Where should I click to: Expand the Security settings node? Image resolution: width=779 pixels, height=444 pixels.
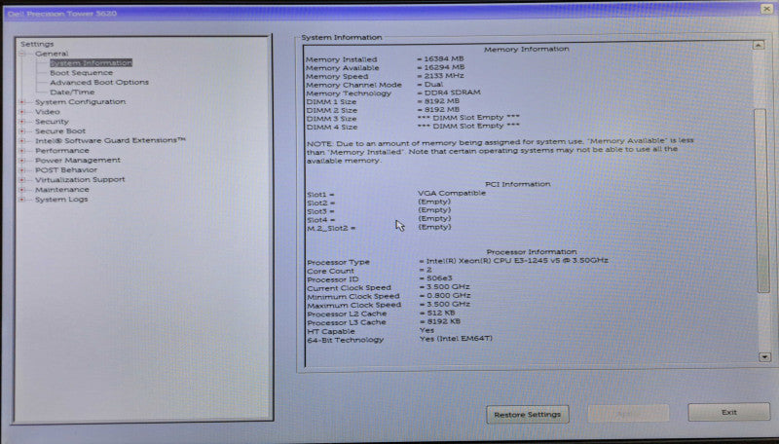(21, 122)
